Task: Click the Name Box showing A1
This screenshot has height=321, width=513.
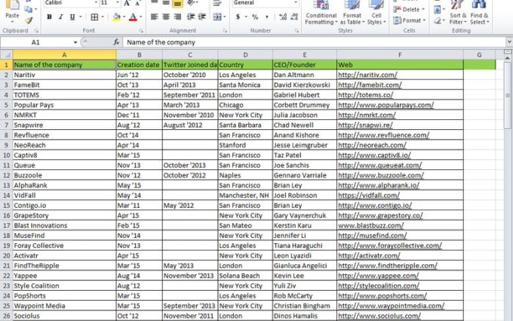Action: click(x=35, y=42)
